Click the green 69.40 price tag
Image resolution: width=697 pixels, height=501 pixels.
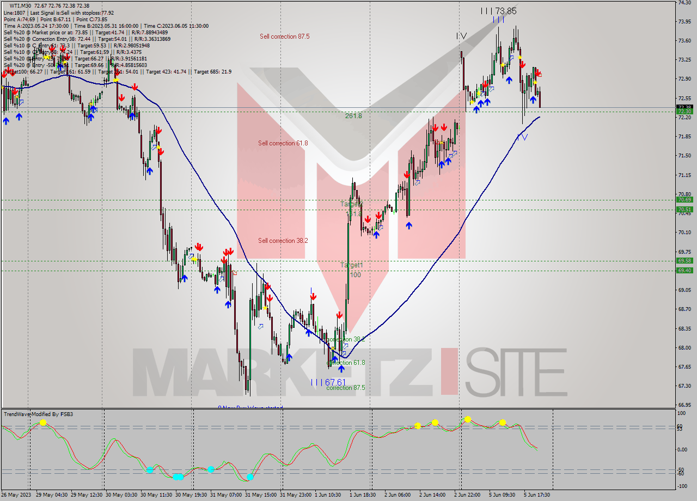(684, 270)
